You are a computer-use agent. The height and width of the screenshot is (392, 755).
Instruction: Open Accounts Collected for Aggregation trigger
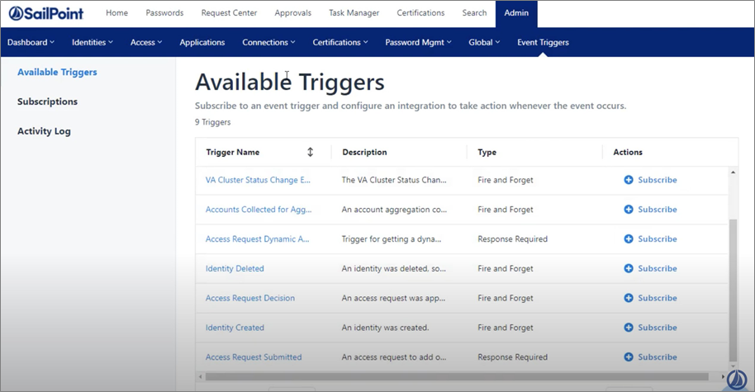259,210
